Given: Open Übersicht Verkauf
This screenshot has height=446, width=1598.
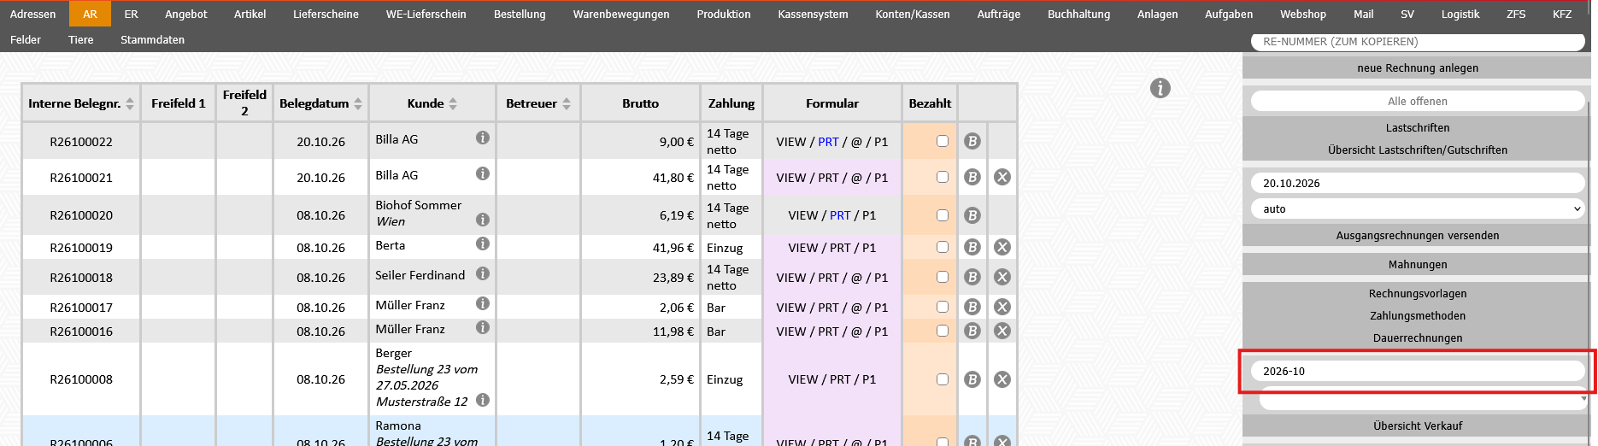Looking at the screenshot, I should pos(1417,425).
